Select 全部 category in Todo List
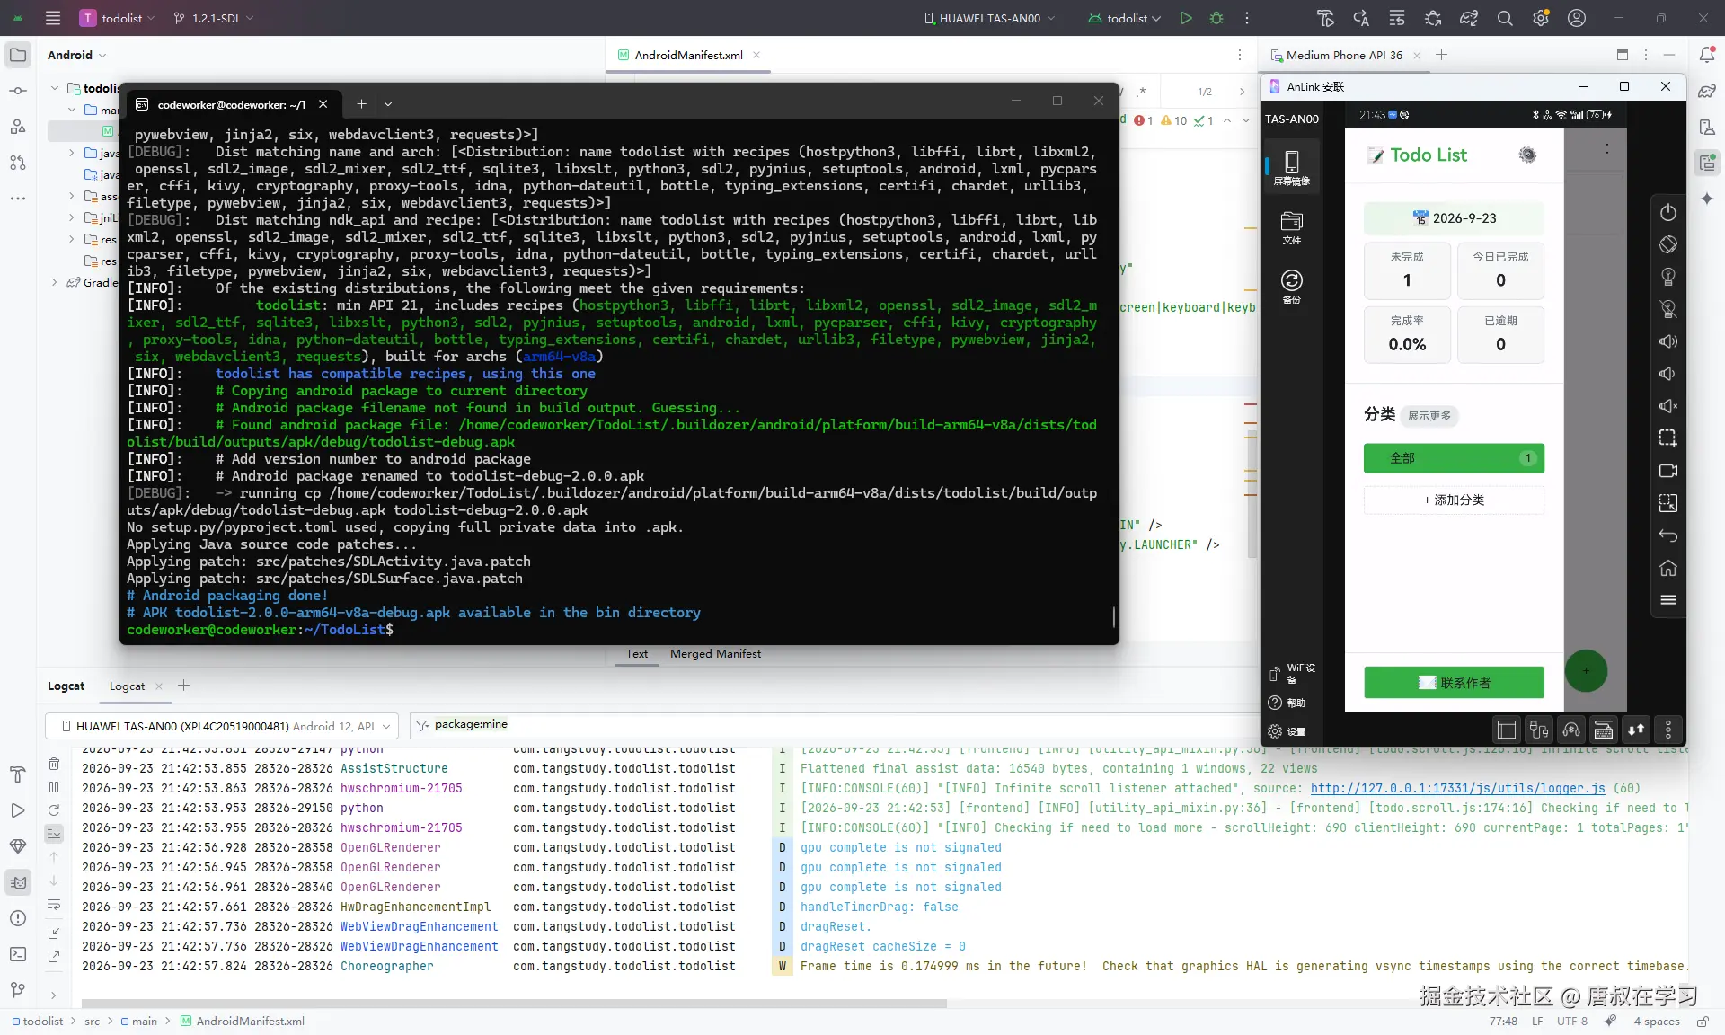This screenshot has height=1035, width=1725. (x=1454, y=458)
